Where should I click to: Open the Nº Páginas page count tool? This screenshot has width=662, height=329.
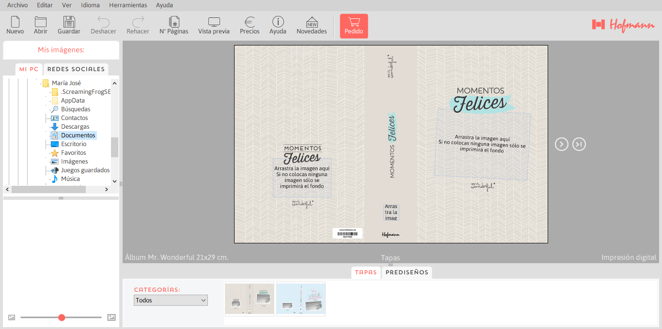[174, 25]
